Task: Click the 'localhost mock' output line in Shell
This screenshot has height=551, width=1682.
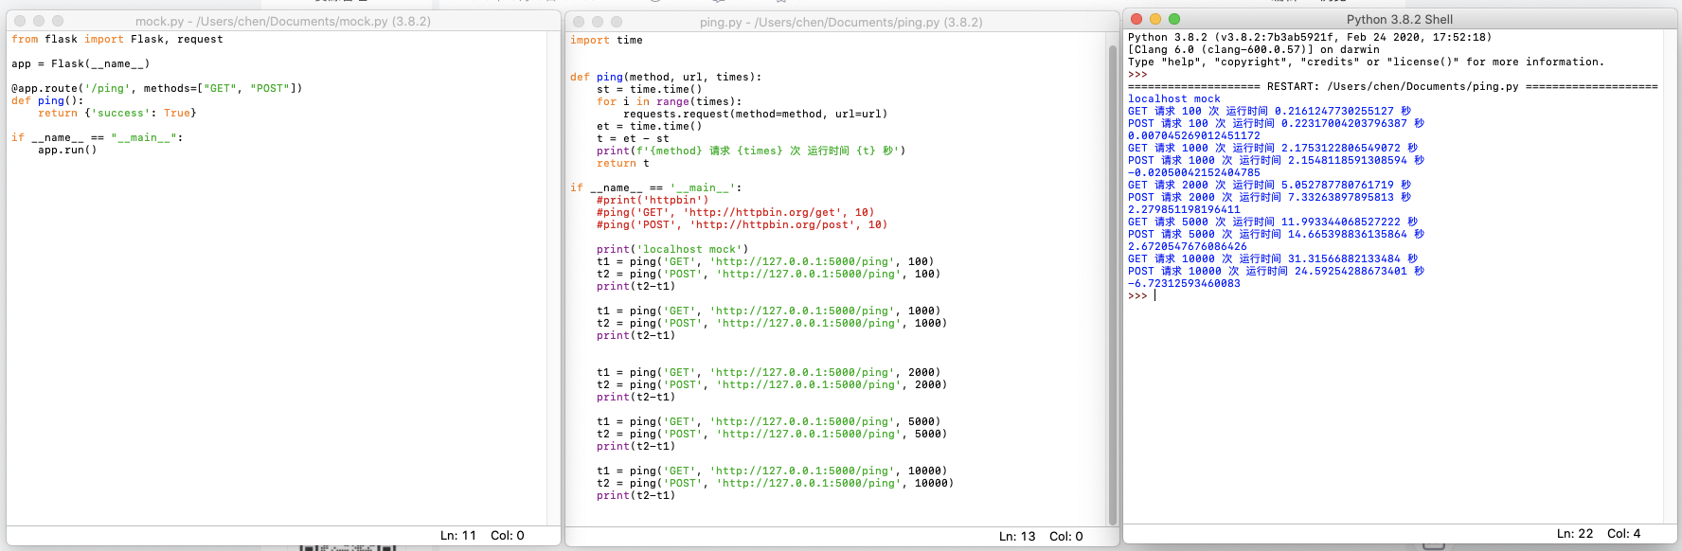Action: pyautogui.click(x=1174, y=99)
